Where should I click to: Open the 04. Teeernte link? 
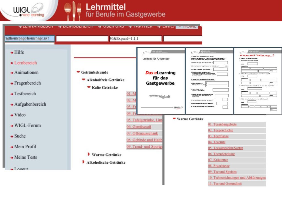(217, 142)
